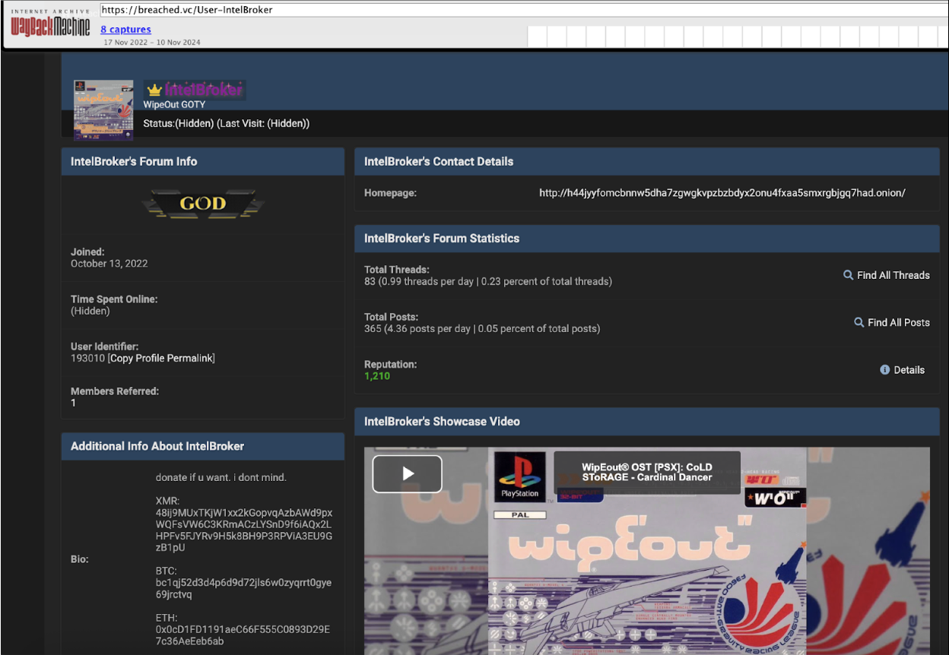
Task: Open Find All Posts
Action: coord(898,322)
